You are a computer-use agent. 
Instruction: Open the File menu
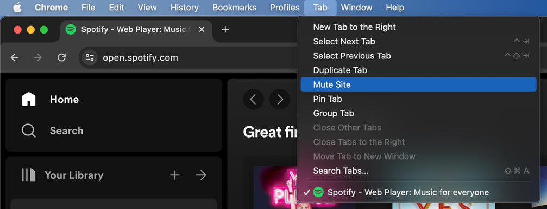[x=88, y=7]
